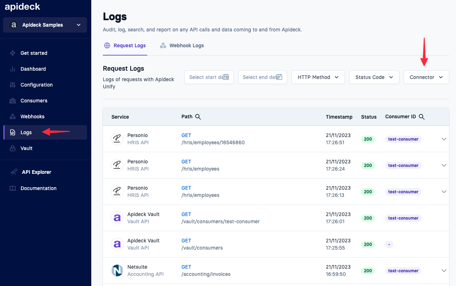The width and height of the screenshot is (456, 286).
Task: Click 200 status badge in 17:26:51 row
Action: [x=368, y=139]
